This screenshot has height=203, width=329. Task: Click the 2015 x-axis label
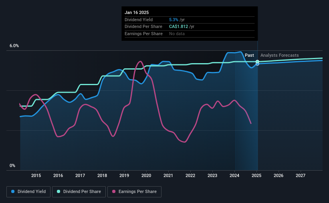36,175
